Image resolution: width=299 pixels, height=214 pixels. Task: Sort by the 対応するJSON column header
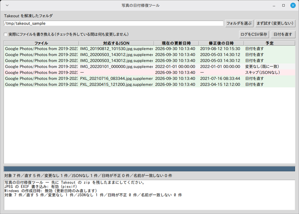click(x=116, y=43)
